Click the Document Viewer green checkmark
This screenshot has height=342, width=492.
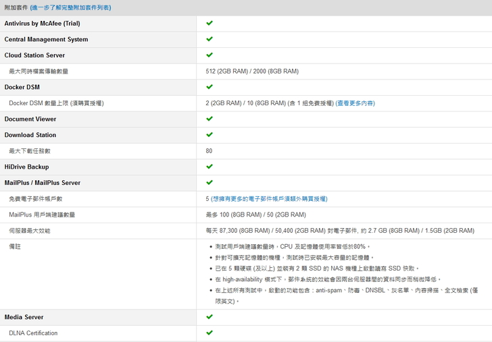(x=210, y=119)
